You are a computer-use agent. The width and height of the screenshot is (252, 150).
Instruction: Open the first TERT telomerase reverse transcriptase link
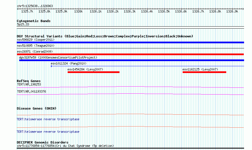[x=48, y=119]
